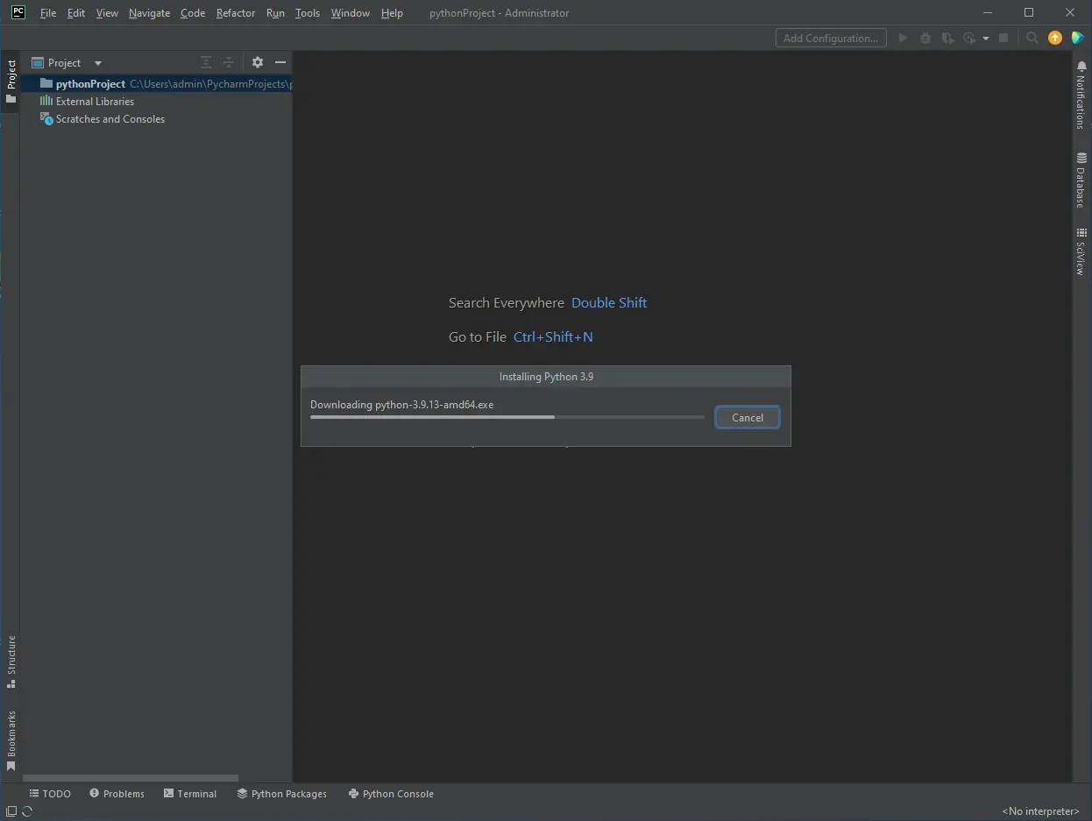Open the File menu
Viewport: 1092px width, 821px height.
coord(48,13)
